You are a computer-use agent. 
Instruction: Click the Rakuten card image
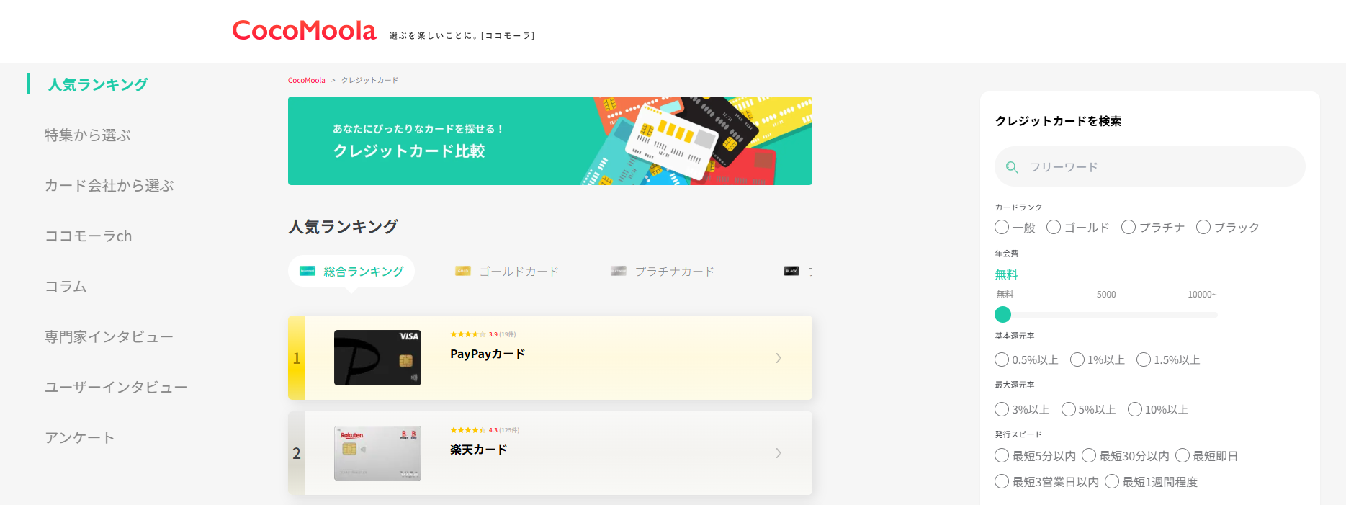tap(377, 453)
